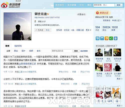Viewport: 125px width, 108px height.
Task: Click the location person icon beside 湖南,长沙
Action: tap(35, 21)
